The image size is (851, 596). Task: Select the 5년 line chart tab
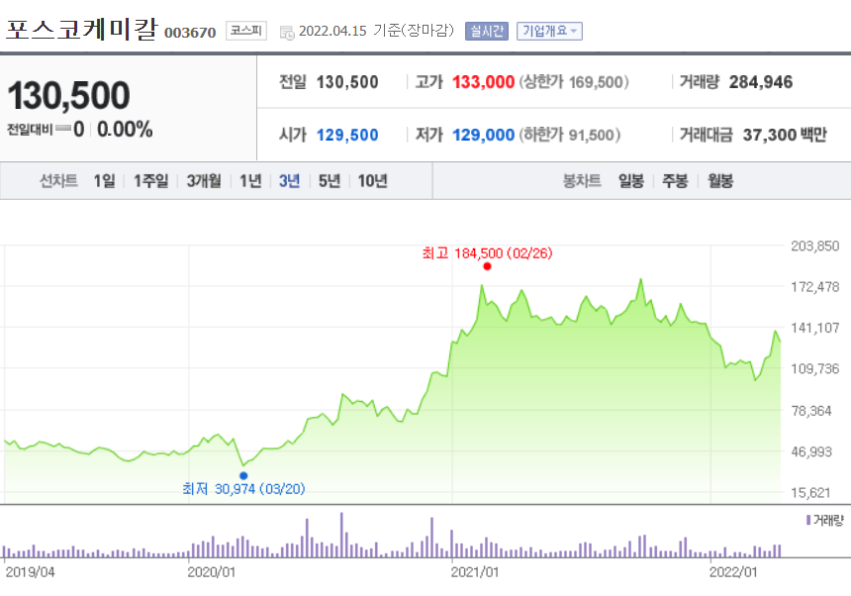tap(329, 181)
